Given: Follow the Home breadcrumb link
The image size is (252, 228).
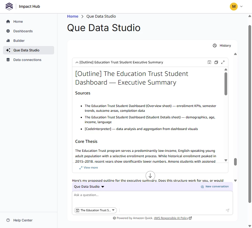Looking at the screenshot, I should click(73, 16).
